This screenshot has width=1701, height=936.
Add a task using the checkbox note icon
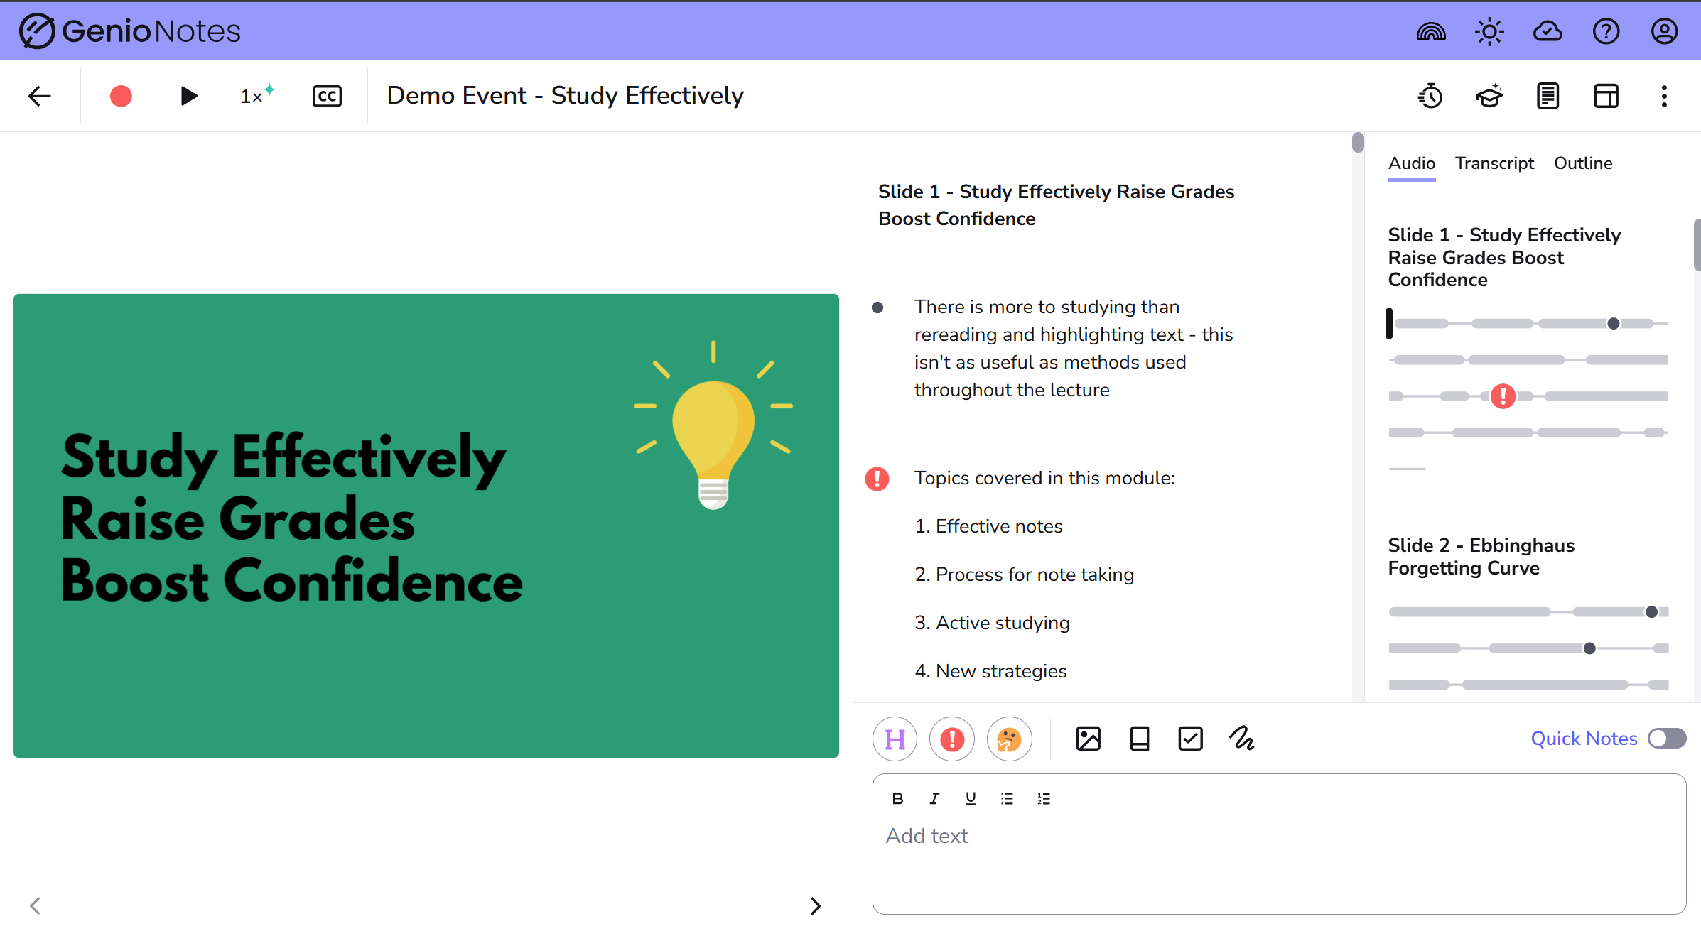1190,739
